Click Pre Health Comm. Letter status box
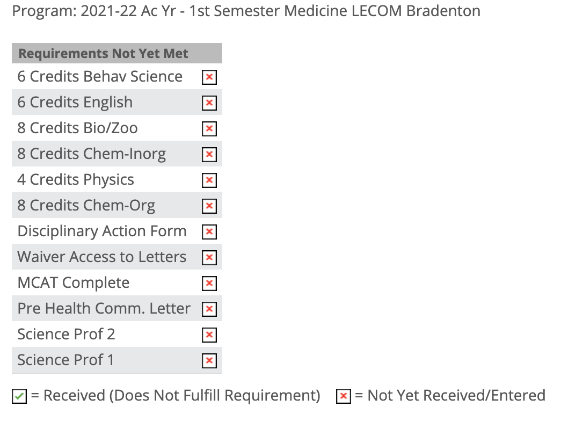The height and width of the screenshot is (421, 583). (x=209, y=309)
